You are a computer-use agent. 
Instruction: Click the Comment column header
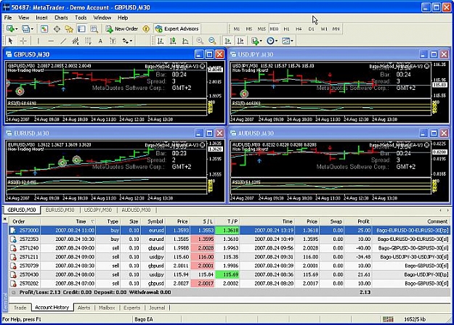coord(411,221)
